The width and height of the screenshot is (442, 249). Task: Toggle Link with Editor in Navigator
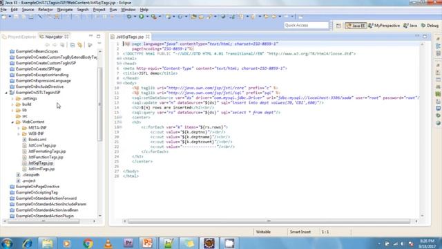[80, 45]
